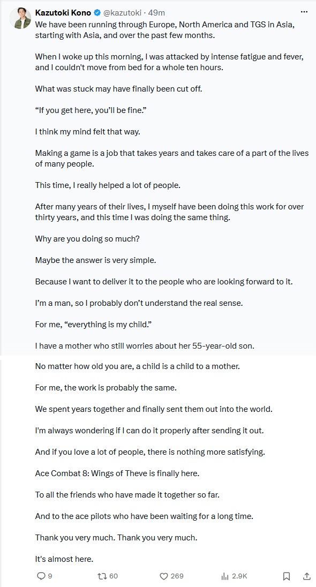
Task: Open Kazutoki Kono's profile avatar
Action: tap(20, 18)
